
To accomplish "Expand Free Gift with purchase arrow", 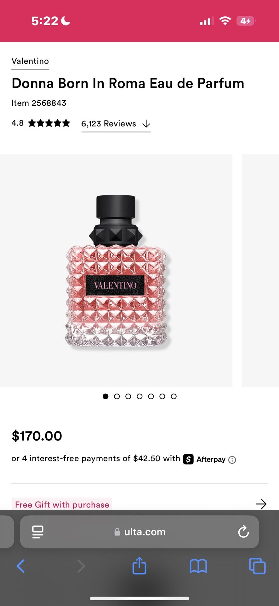I will click(261, 504).
